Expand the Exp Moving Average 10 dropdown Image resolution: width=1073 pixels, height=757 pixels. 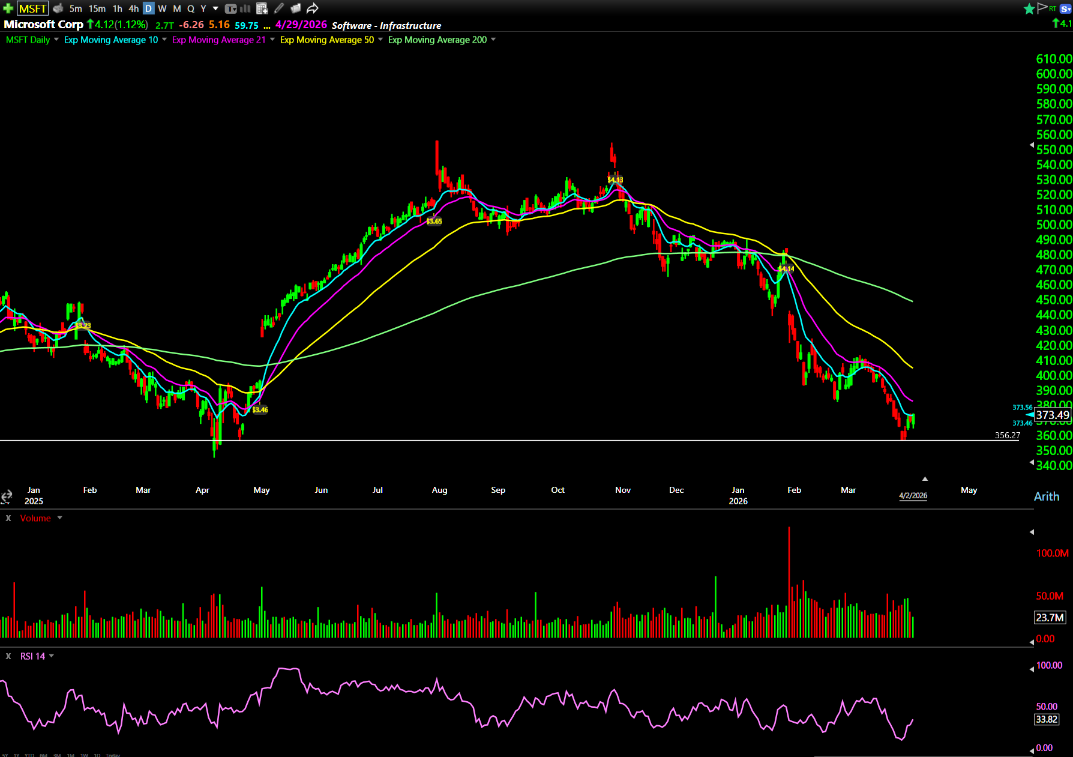coord(164,40)
